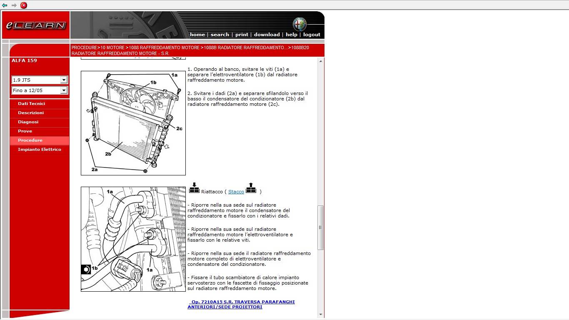Viewport: 569px width, 320px height.
Task: Select Dati Tecnici in the sidebar
Action: 31,104
